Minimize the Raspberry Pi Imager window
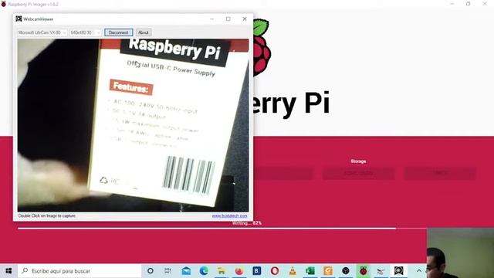The height and width of the screenshot is (278, 494). (452, 4)
